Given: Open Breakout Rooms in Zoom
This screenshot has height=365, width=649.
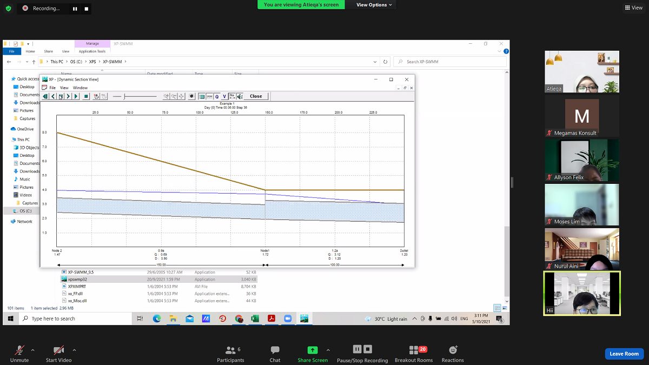Looking at the screenshot, I should point(414,353).
